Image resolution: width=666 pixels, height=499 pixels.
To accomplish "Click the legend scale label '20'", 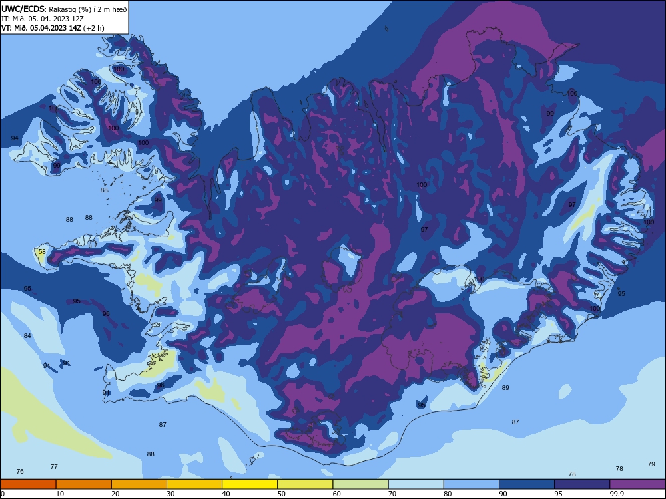I will point(115,494).
